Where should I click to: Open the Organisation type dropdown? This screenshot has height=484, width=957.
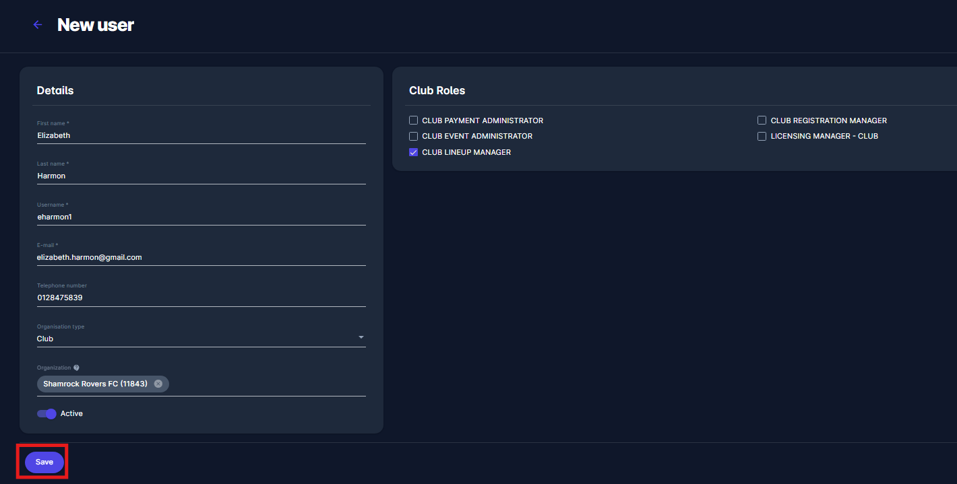point(201,339)
